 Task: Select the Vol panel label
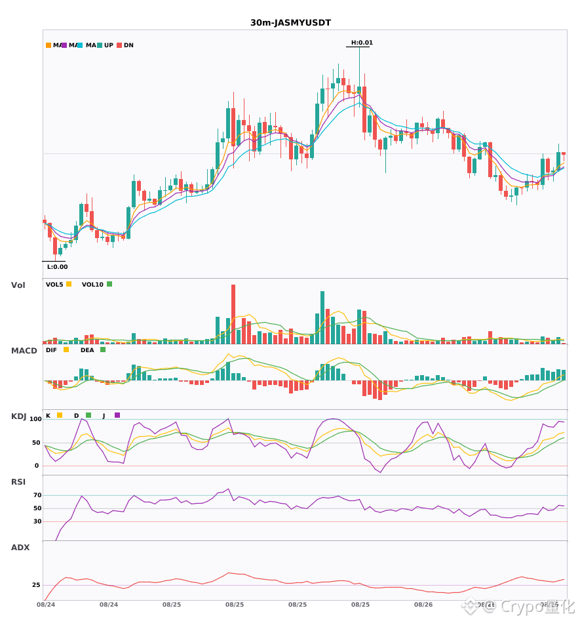pos(18,285)
